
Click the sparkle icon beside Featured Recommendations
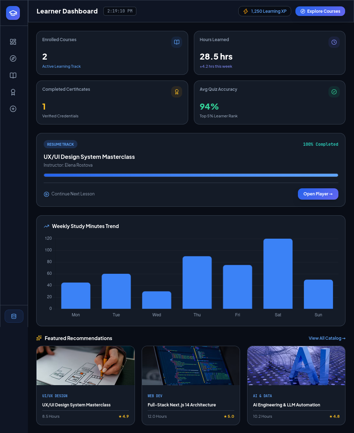(39, 338)
